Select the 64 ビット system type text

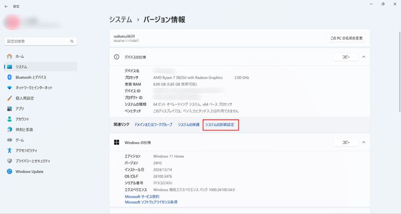coord(192,104)
